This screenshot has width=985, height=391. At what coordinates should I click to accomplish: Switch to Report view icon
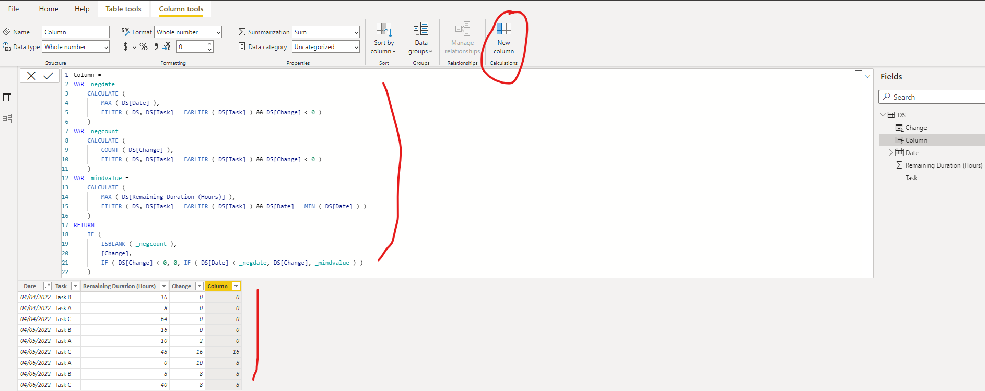click(7, 77)
